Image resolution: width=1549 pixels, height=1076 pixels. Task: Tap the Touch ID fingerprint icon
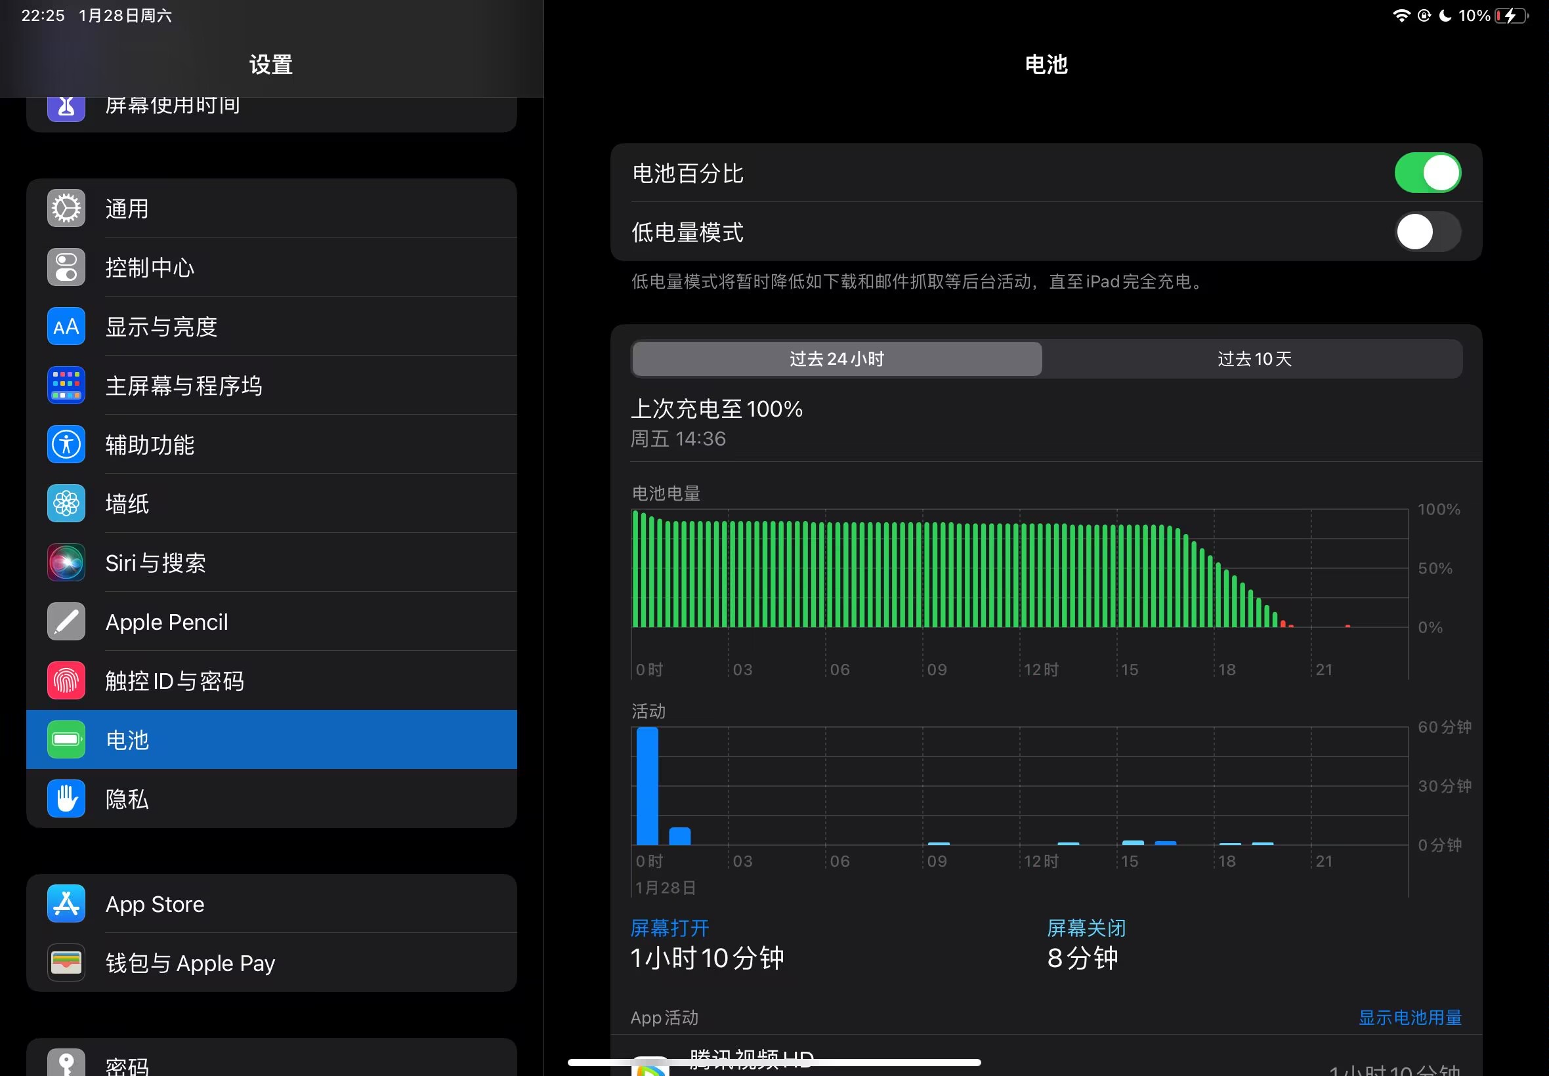pos(66,681)
